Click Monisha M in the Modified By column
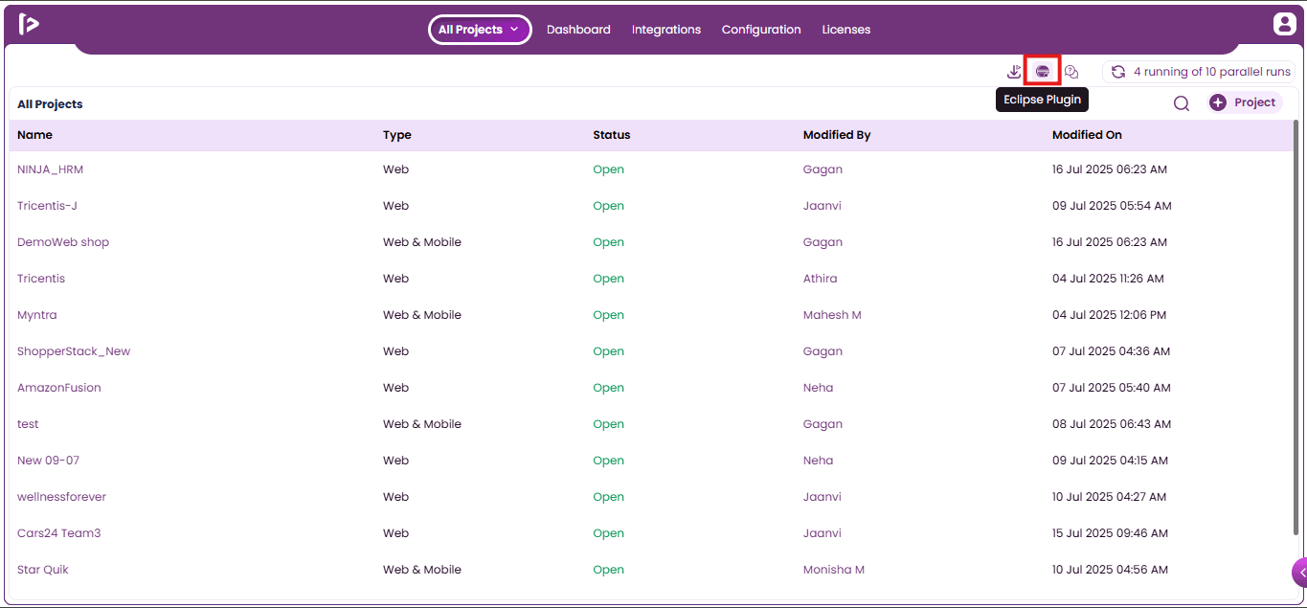The width and height of the screenshot is (1307, 608). [x=834, y=570]
